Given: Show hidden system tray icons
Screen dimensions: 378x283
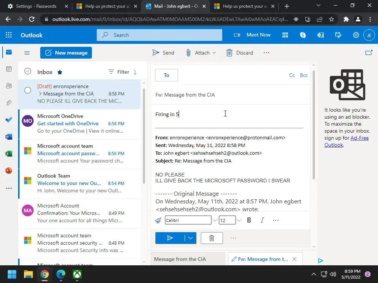Looking at the screenshot, I should coord(314,274).
